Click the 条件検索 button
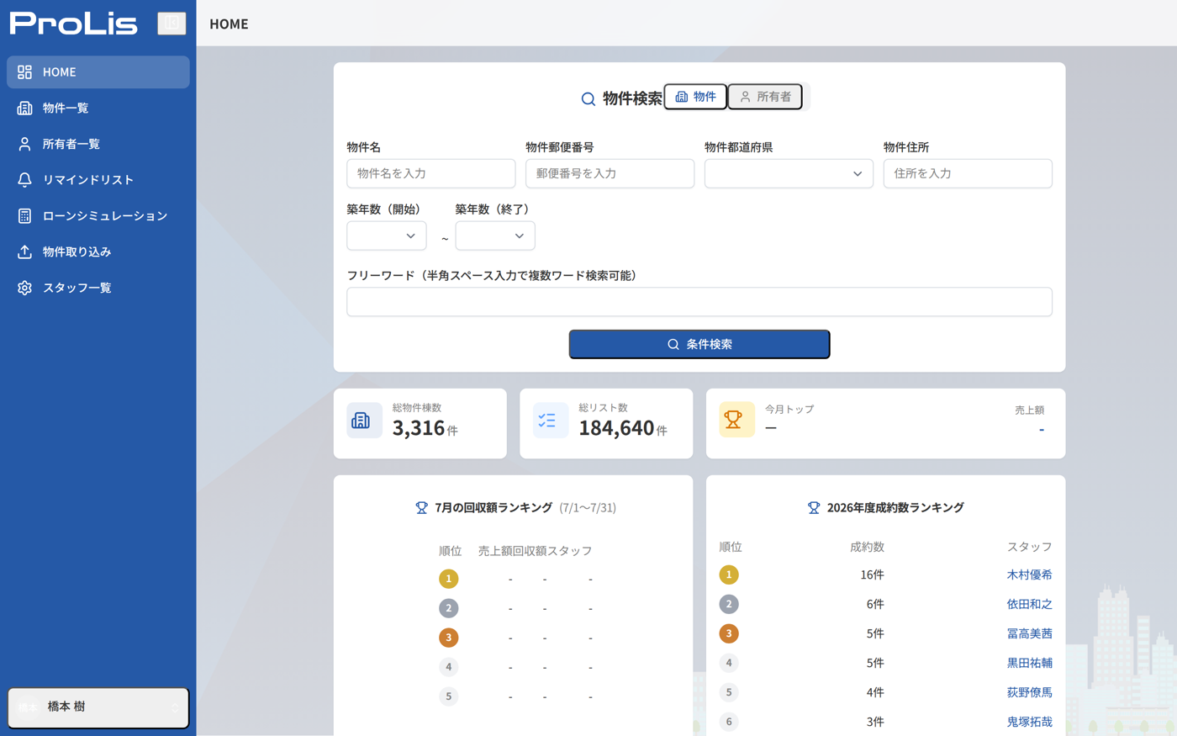 [x=699, y=345]
